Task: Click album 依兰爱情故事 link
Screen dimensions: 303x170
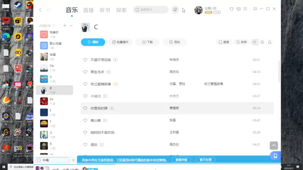Action: click(x=214, y=84)
